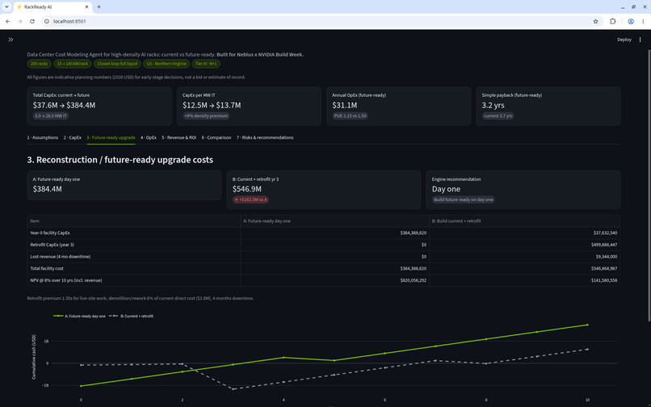
Task: Click the Closed-loop full liquid badge
Action: (117, 64)
